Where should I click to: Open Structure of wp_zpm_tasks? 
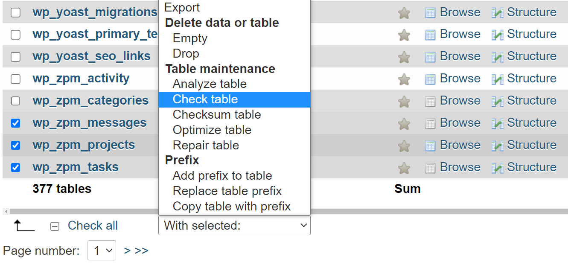tap(531, 167)
